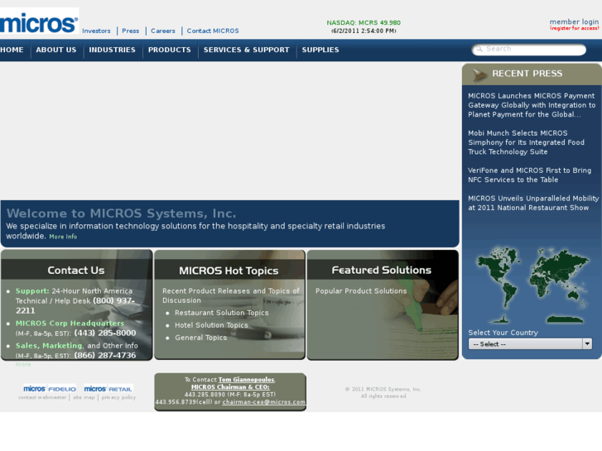Viewport: 602px width, 451px height.
Task: Click the search magnifier icon
Action: tap(479, 49)
